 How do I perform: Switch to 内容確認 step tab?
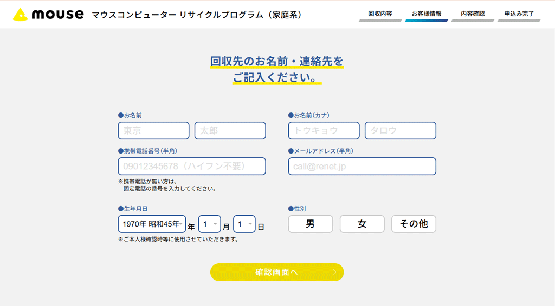point(473,14)
